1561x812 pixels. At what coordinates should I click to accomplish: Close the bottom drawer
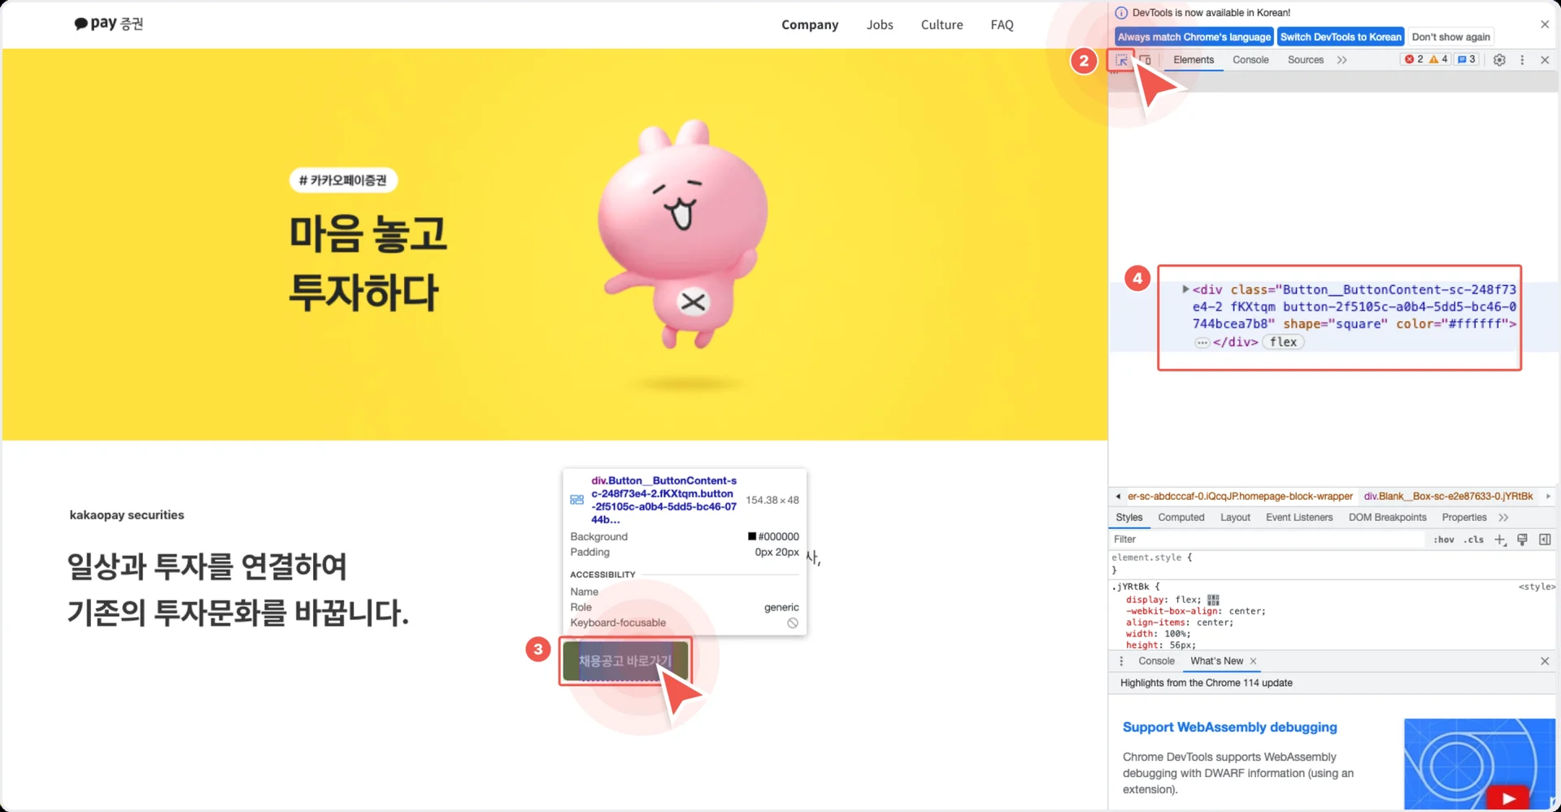1545,662
